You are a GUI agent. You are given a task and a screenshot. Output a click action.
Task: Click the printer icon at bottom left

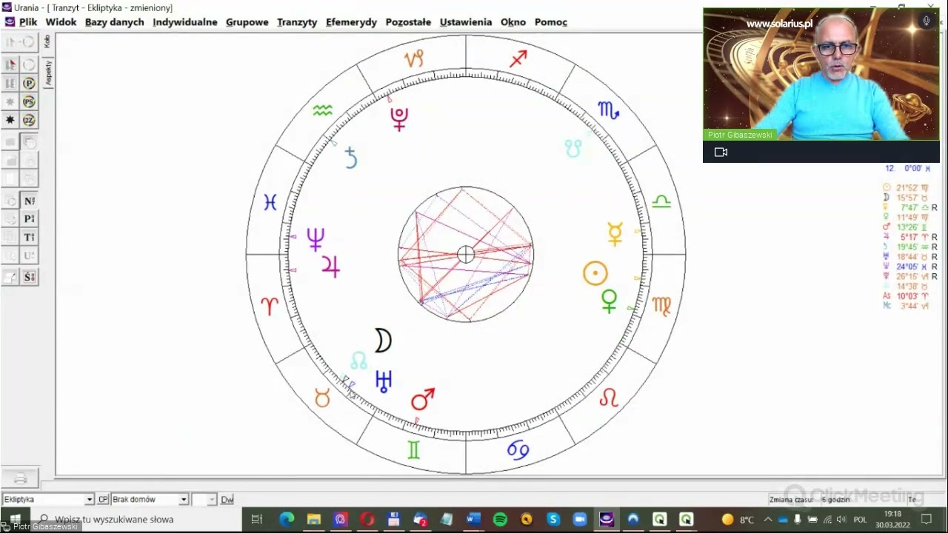[x=20, y=478]
